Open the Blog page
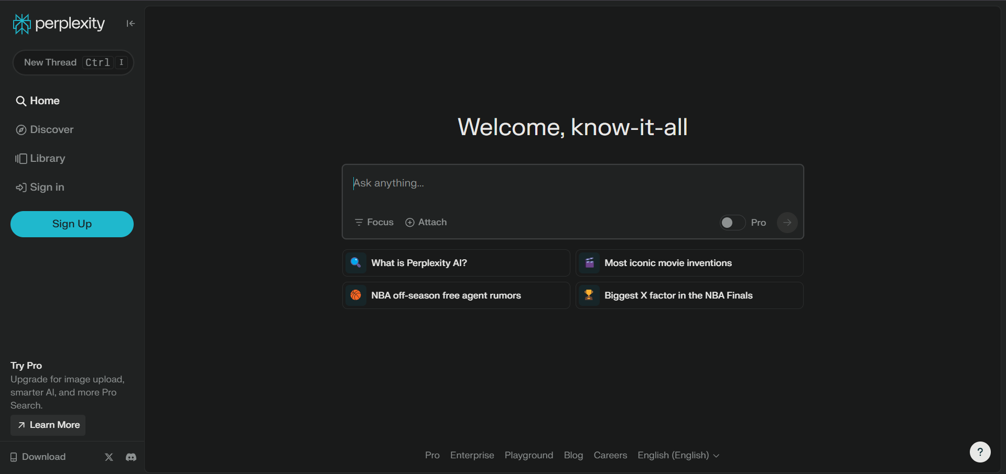 click(573, 455)
